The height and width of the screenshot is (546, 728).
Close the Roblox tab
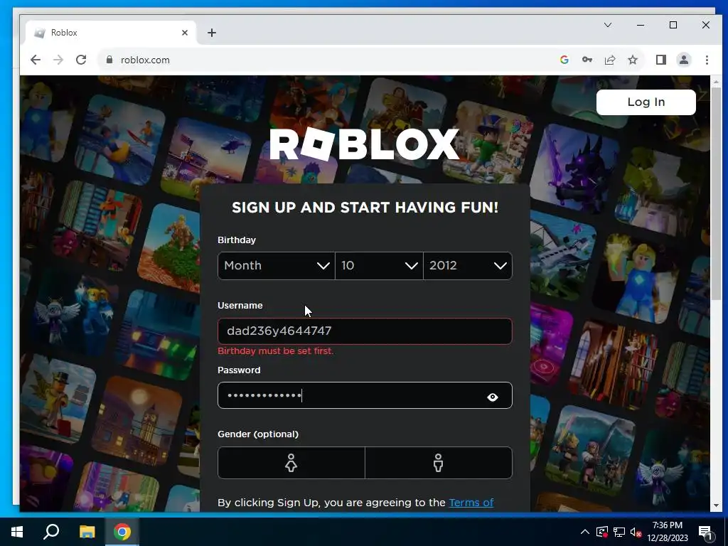[x=185, y=33]
